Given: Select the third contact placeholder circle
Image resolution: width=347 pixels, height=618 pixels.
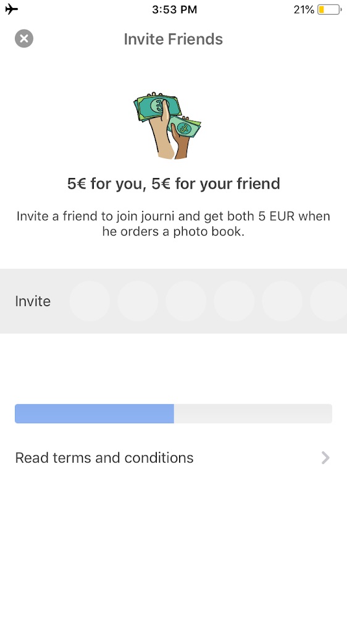Looking at the screenshot, I should click(x=186, y=301).
